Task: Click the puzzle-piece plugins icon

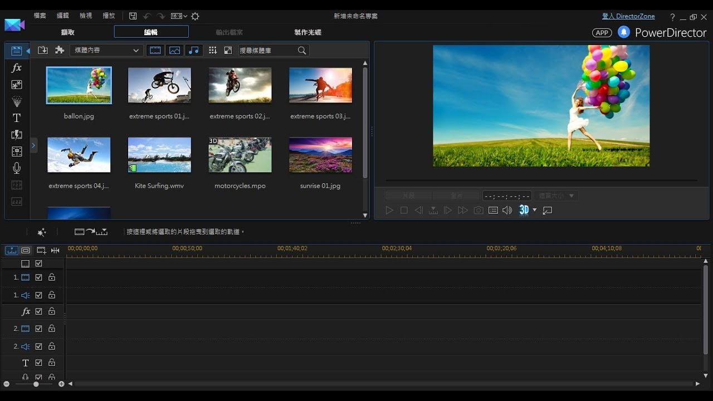Action: [x=60, y=50]
